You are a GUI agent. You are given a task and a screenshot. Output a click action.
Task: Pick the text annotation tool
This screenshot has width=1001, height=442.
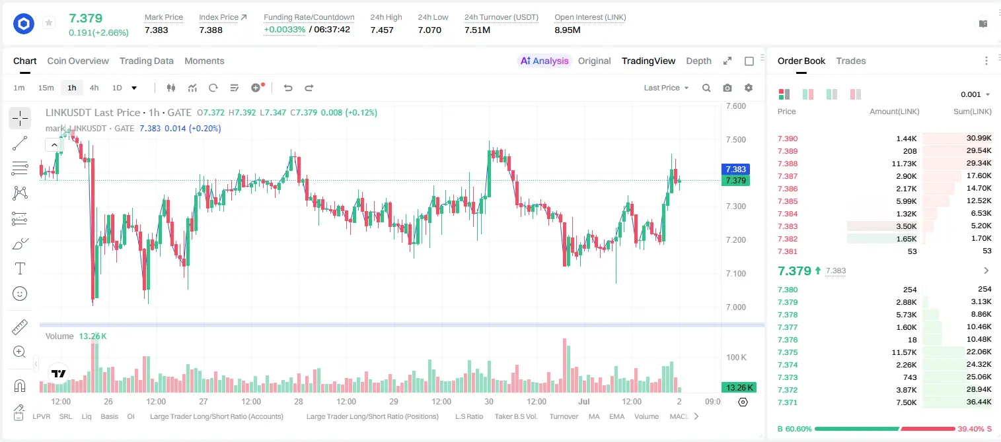pos(20,268)
